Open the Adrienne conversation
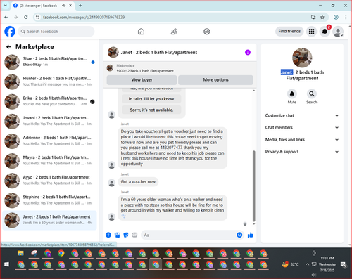 (49, 141)
